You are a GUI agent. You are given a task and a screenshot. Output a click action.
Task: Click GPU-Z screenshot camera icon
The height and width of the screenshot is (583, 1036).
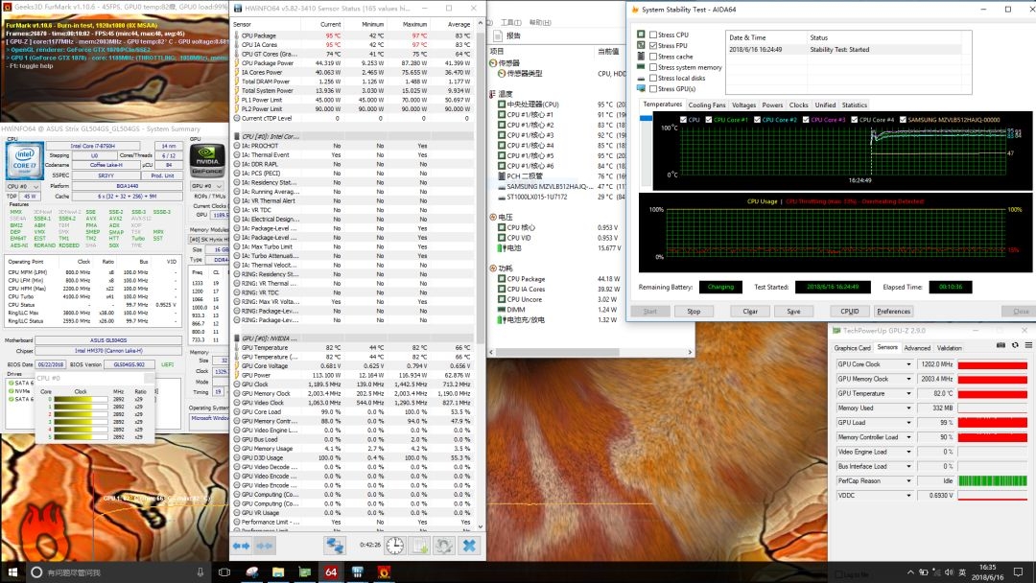(1001, 345)
